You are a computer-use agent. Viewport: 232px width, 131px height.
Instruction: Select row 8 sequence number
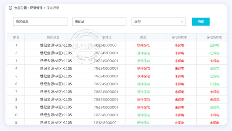[x=16, y=100]
